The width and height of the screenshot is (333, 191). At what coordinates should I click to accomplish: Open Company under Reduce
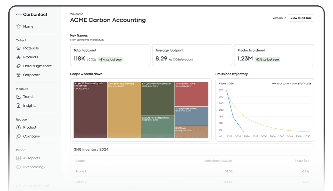coord(31,136)
